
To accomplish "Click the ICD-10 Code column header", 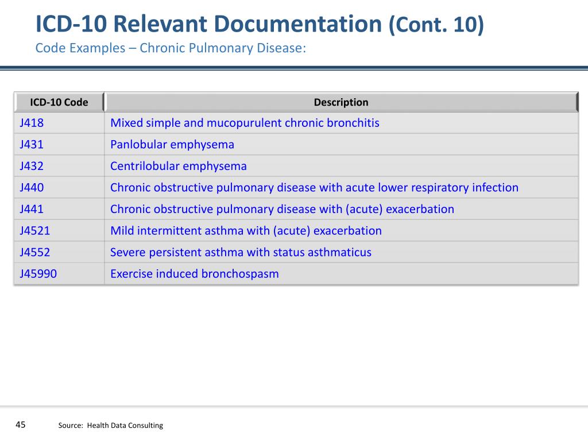I will (59, 102).
